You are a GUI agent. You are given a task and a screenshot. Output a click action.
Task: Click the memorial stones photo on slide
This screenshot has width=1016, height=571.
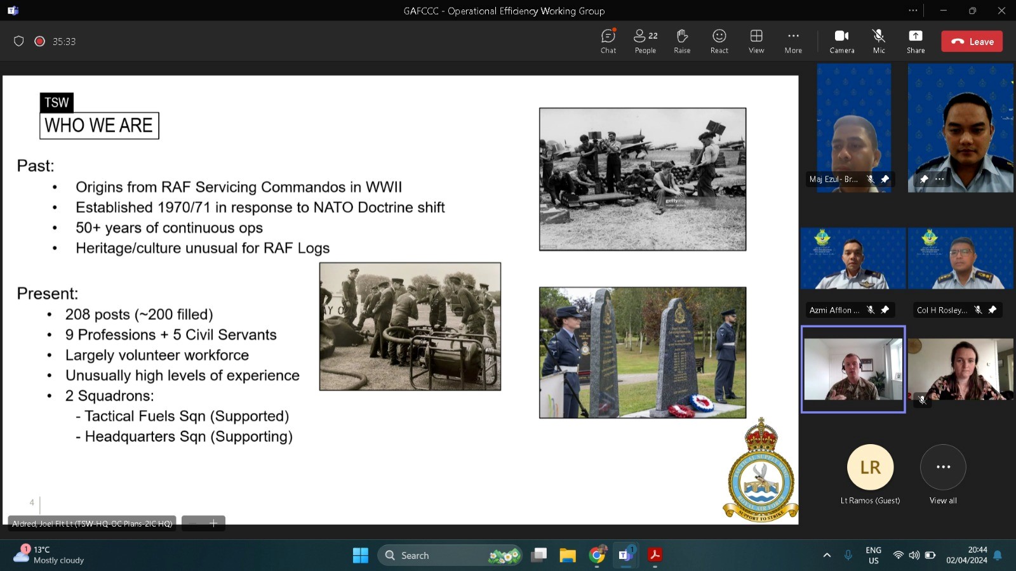coord(643,352)
